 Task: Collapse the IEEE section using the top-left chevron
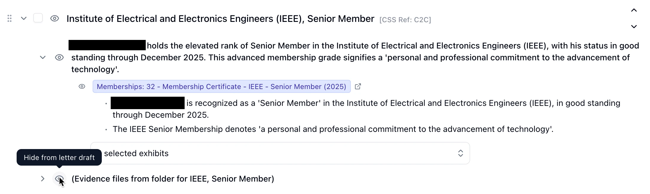(23, 18)
